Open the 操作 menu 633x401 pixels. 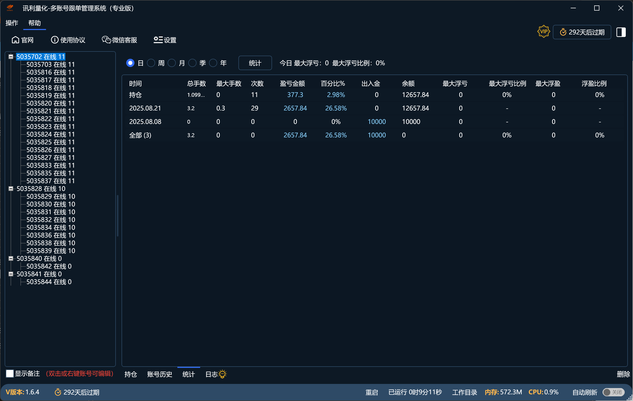12,23
